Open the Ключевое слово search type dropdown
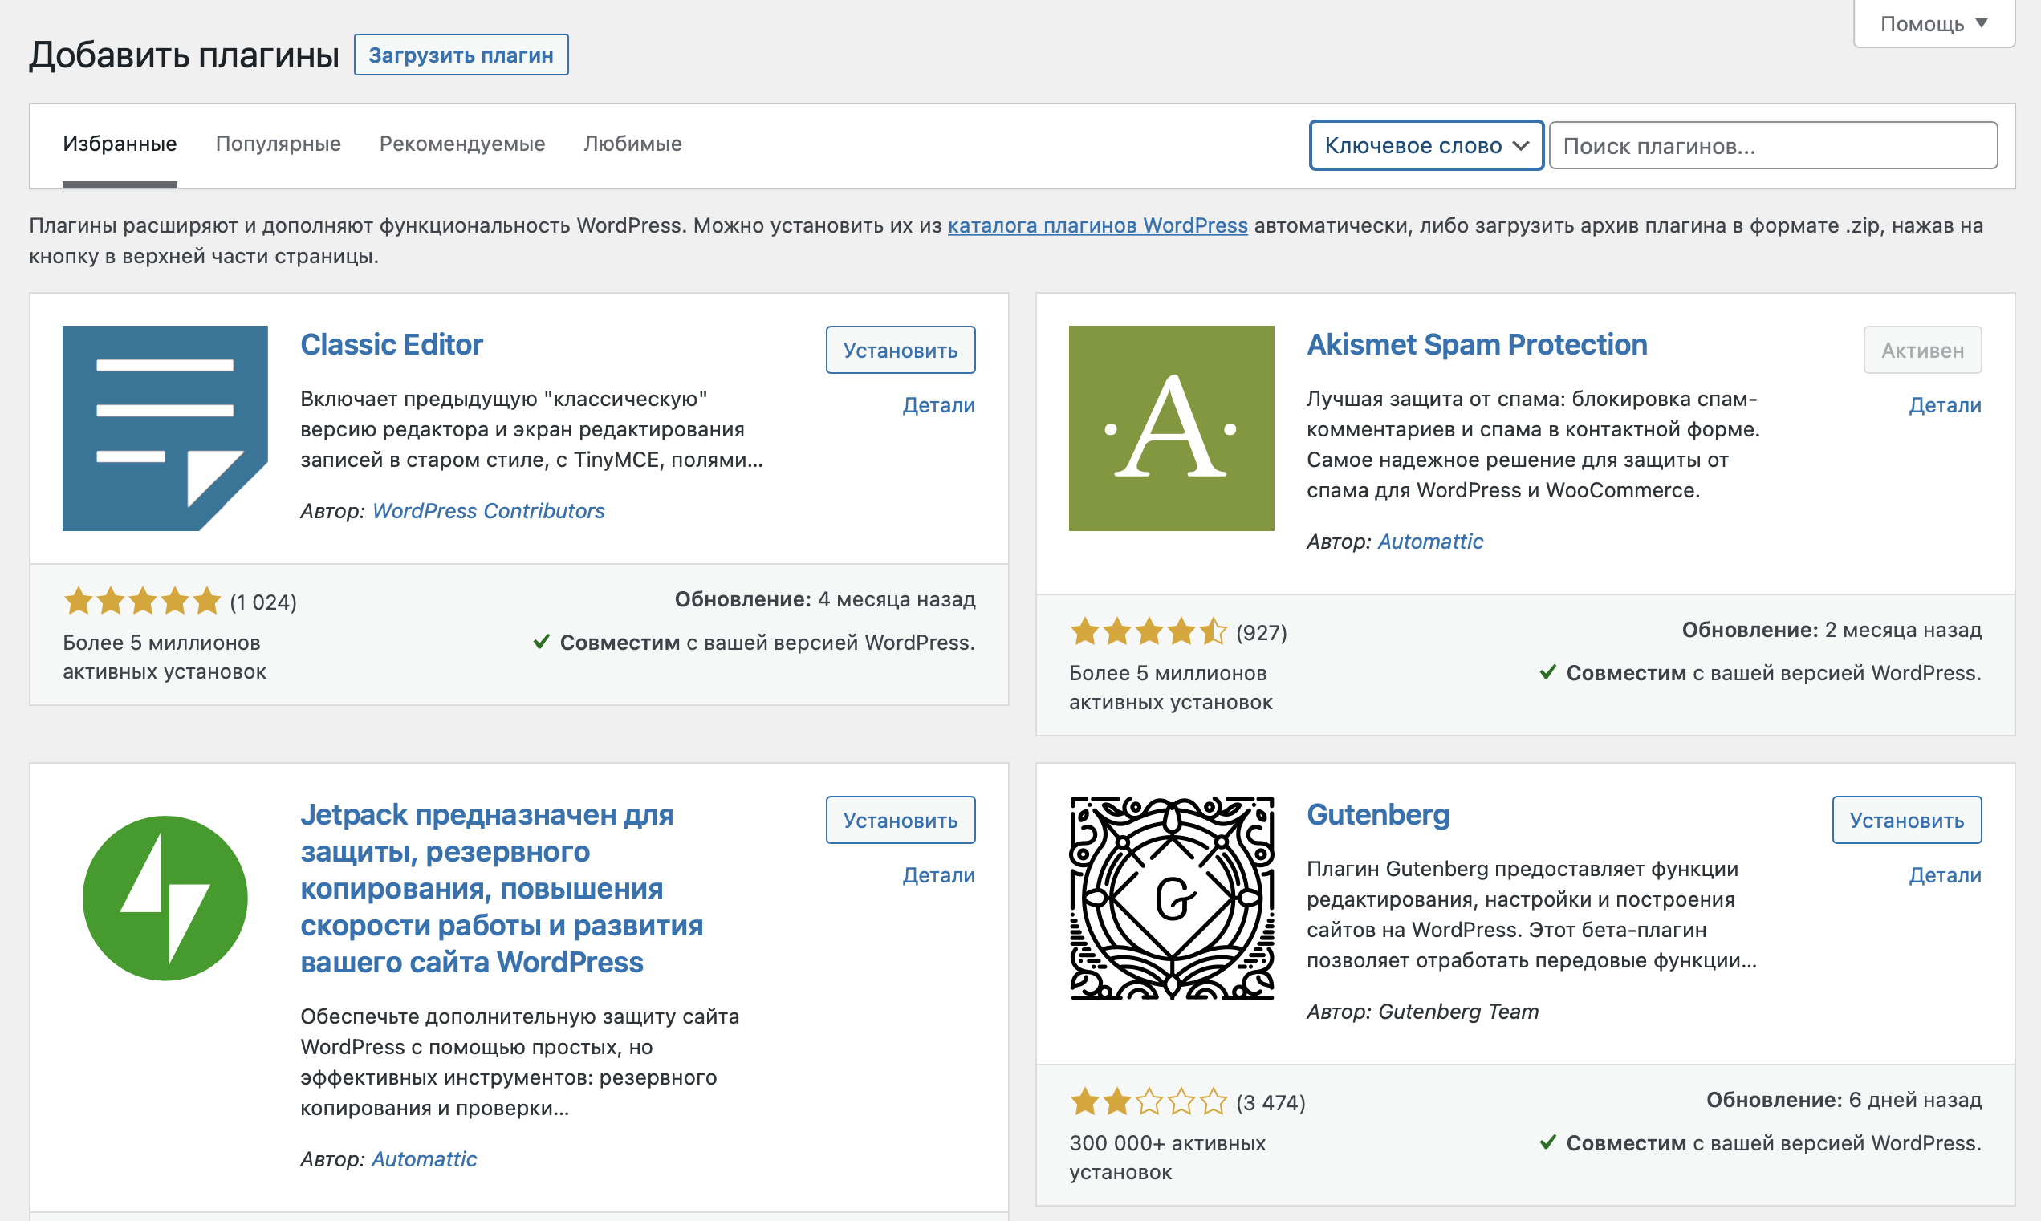This screenshot has width=2041, height=1221. pyautogui.click(x=1426, y=146)
